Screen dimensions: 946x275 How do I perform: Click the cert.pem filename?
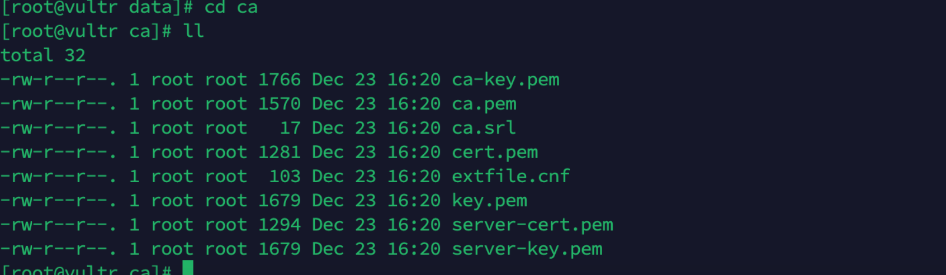(x=495, y=153)
